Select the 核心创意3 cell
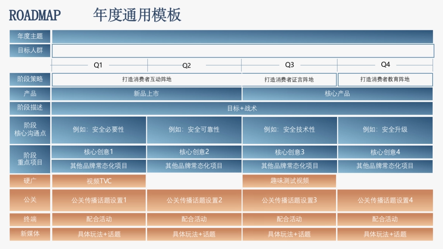Screen dimensions: 443x249 pos(289,152)
